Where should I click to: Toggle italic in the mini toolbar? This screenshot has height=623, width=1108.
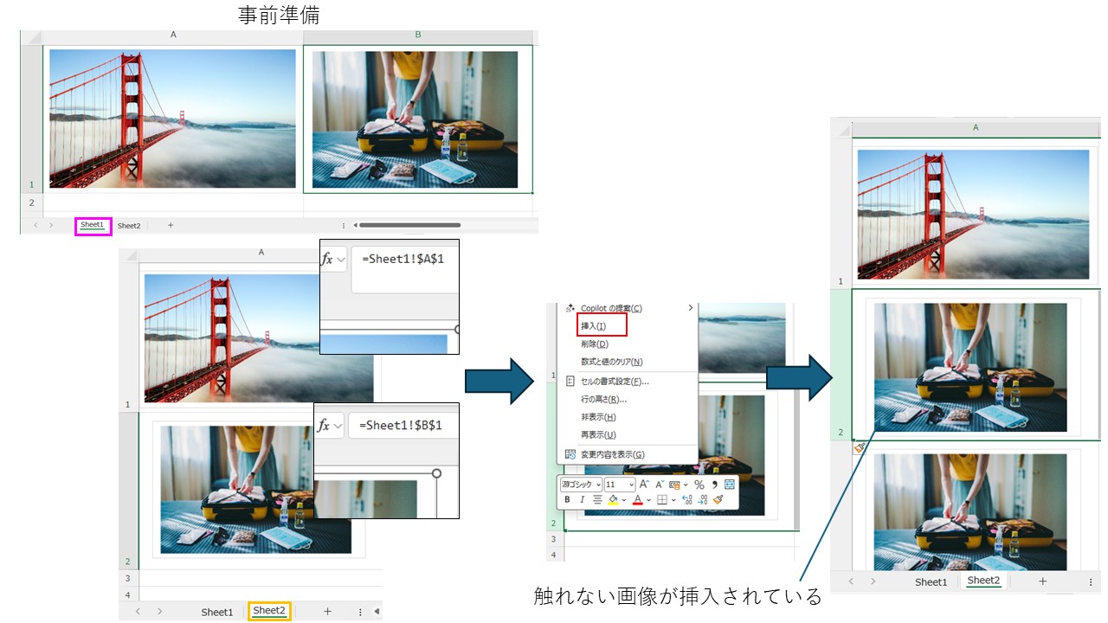pyautogui.click(x=583, y=499)
